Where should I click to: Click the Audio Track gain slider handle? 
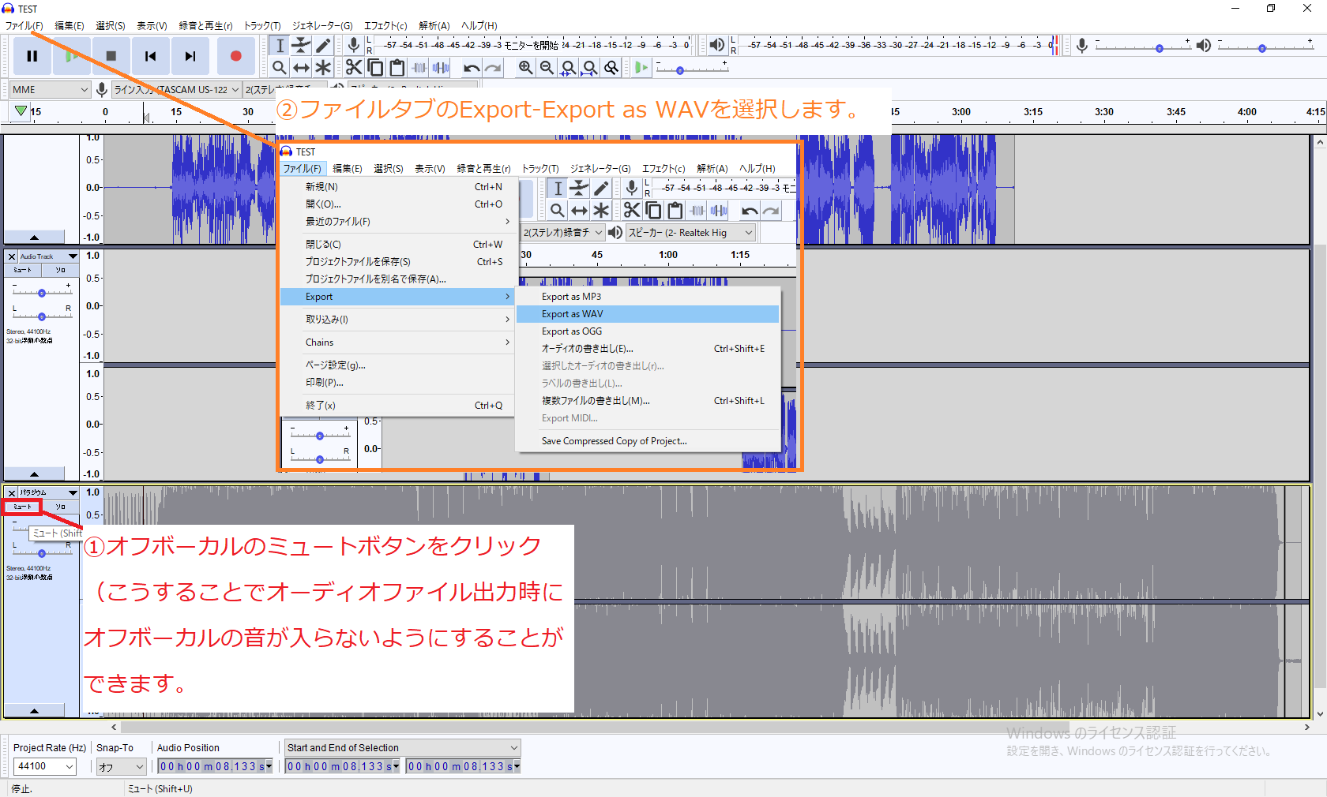tap(42, 293)
